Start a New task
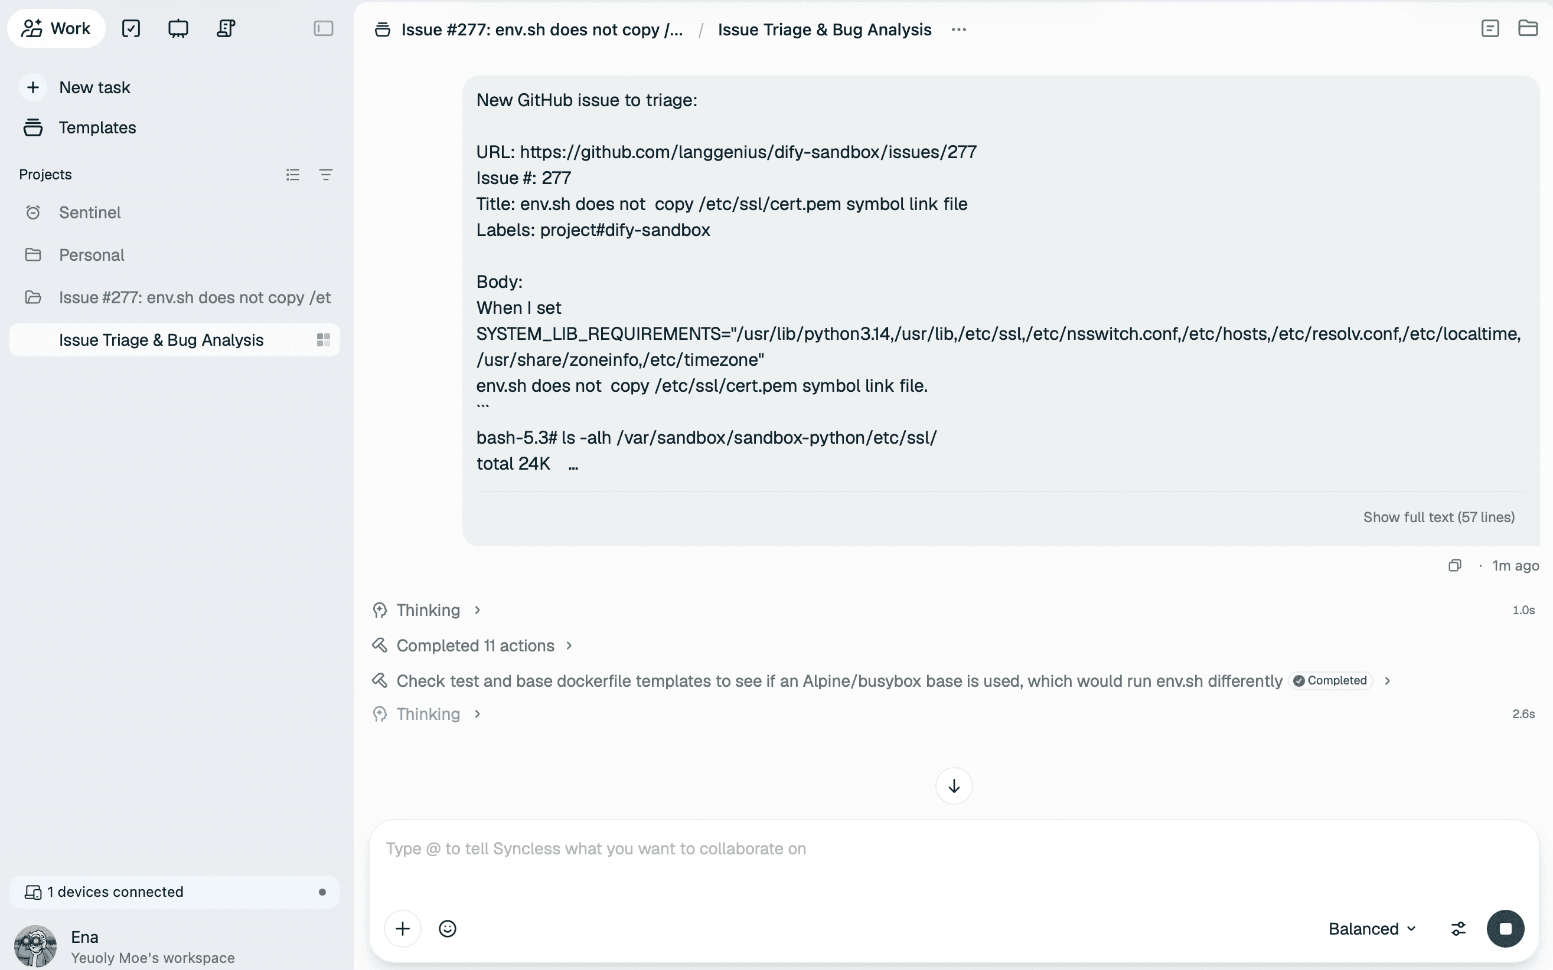This screenshot has width=1553, height=970. click(x=94, y=87)
